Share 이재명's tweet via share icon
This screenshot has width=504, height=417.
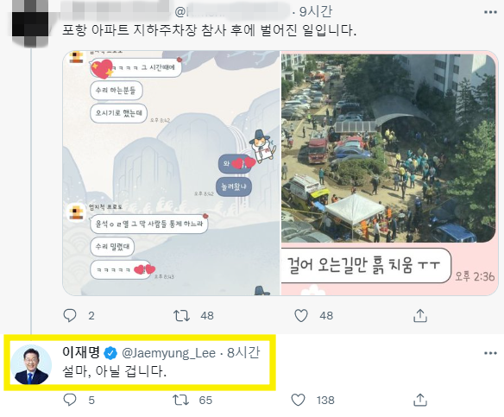click(x=420, y=400)
